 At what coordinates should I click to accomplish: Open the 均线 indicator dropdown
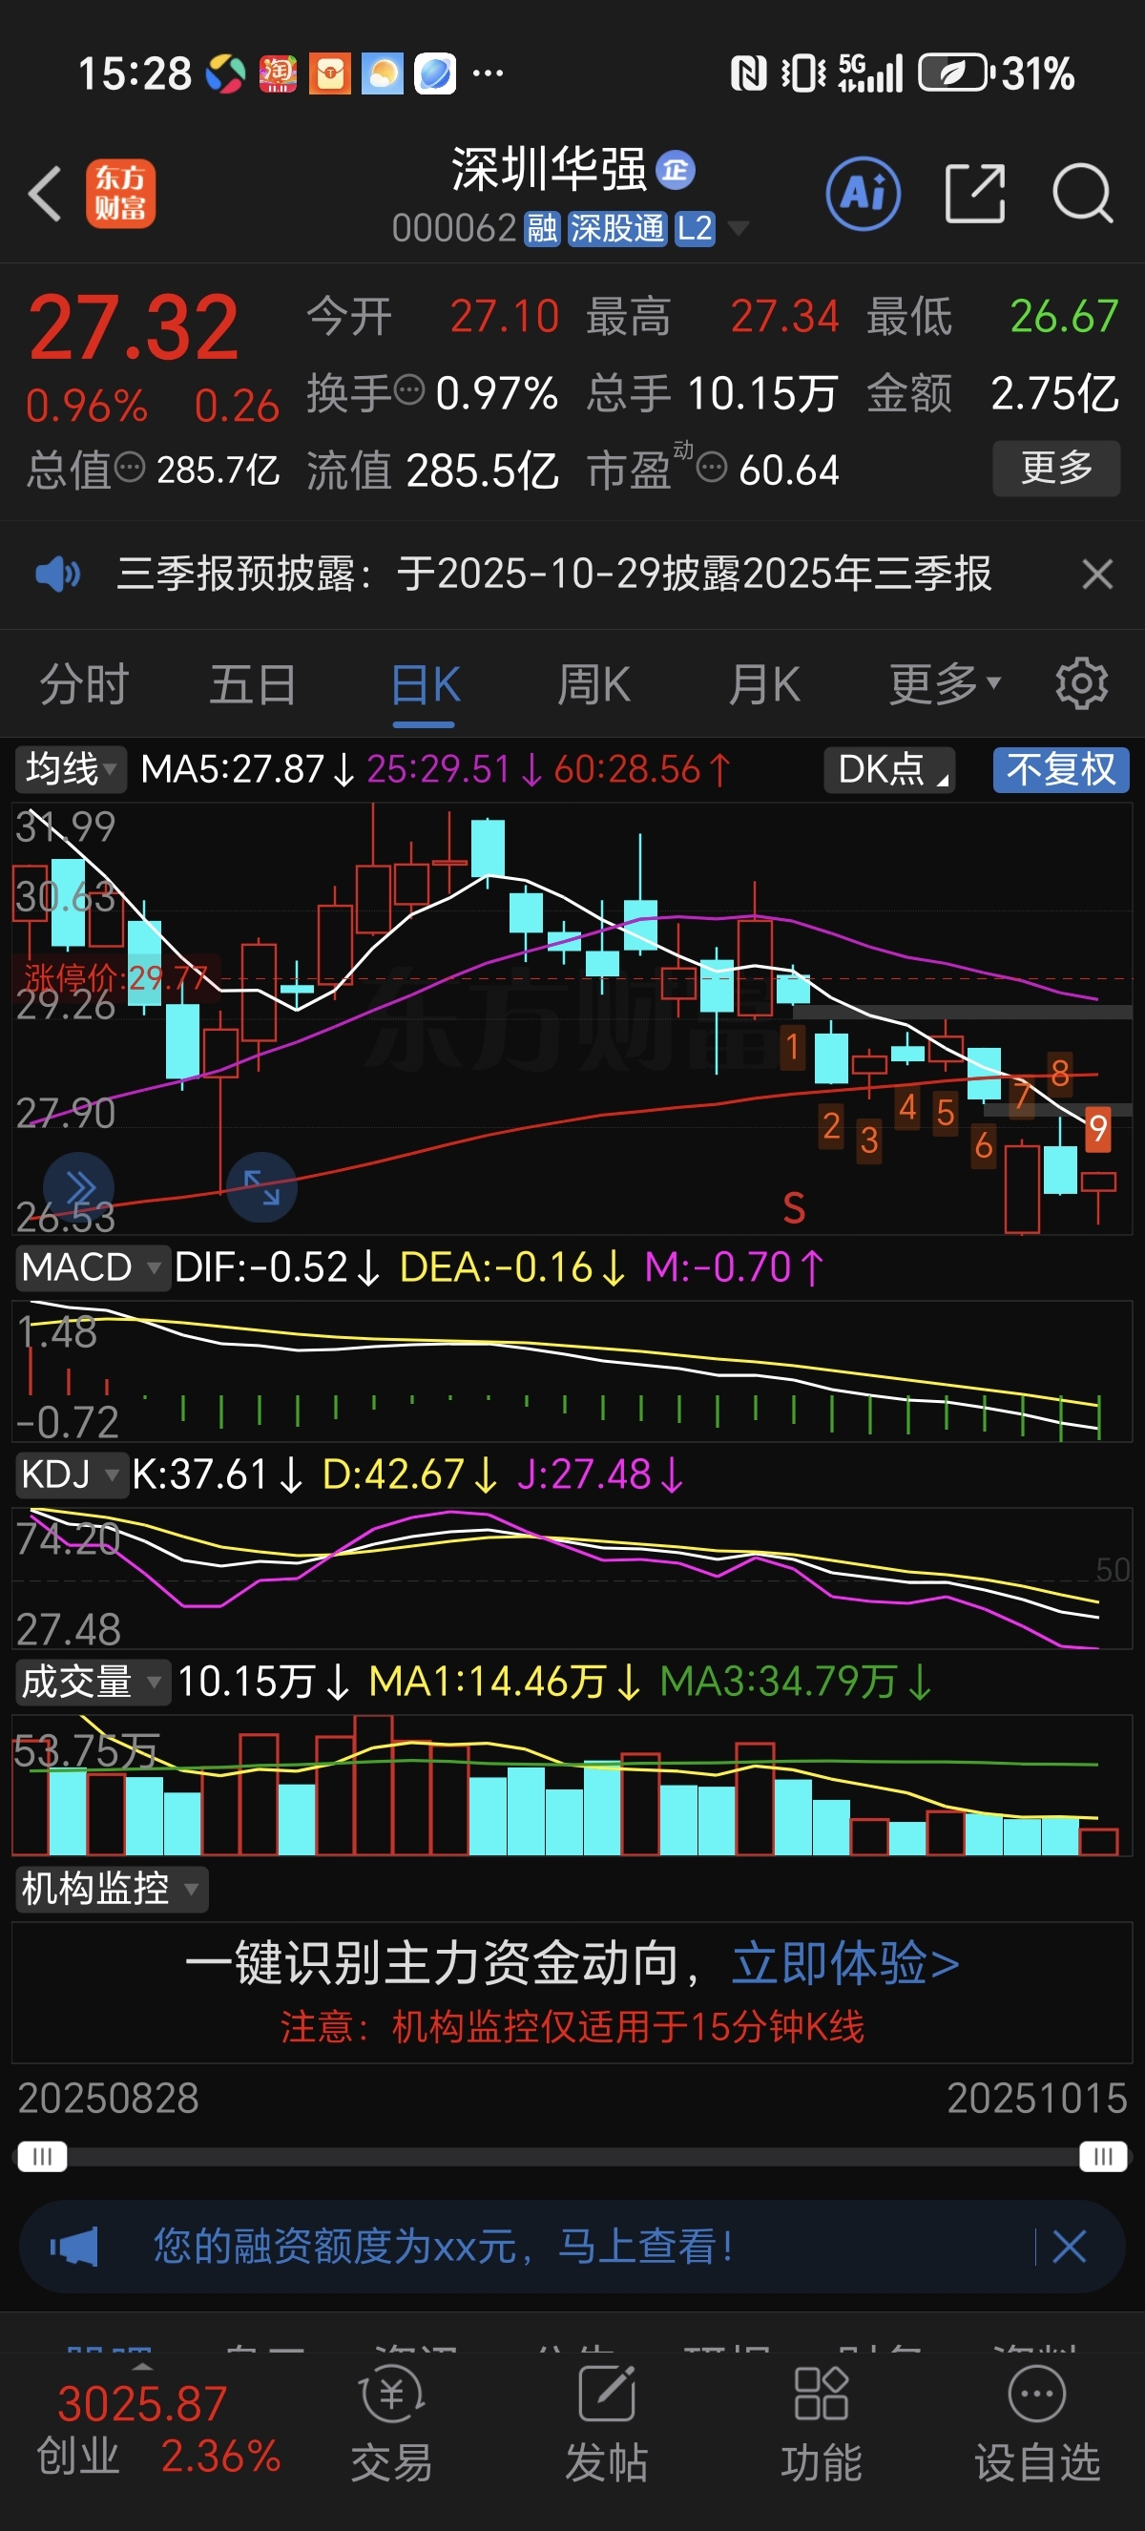click(x=71, y=769)
